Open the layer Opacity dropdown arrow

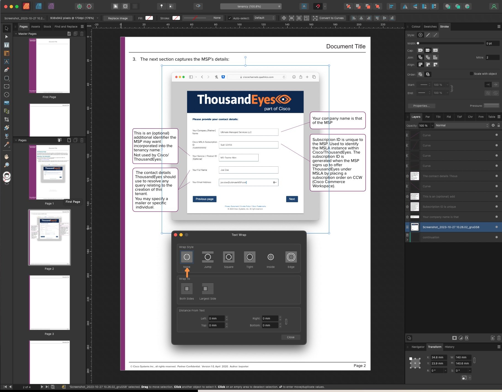(x=432, y=126)
